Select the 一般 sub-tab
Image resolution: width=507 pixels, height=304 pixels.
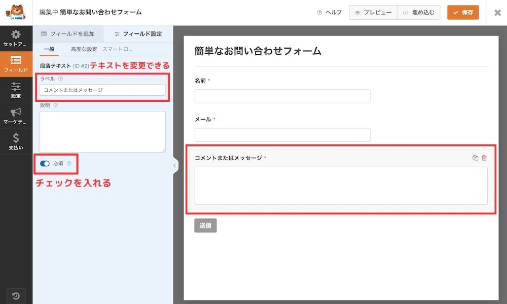49,49
